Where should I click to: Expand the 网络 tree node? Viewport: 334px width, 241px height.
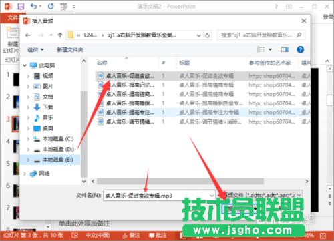[x=25, y=174]
